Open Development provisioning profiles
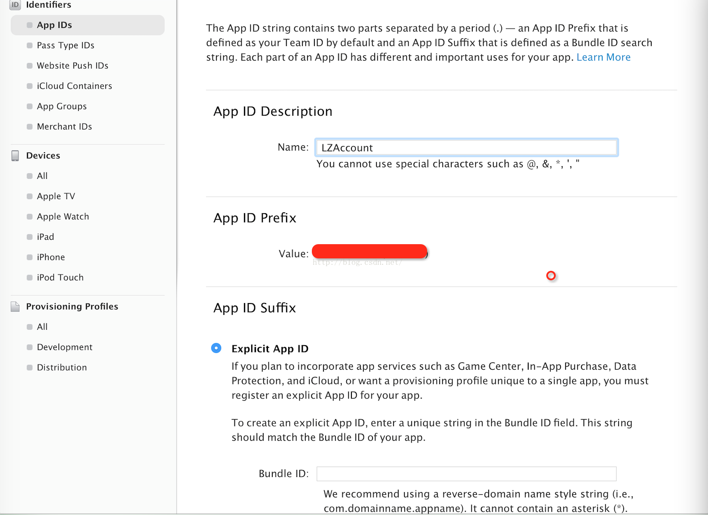The image size is (708, 515). tap(65, 347)
